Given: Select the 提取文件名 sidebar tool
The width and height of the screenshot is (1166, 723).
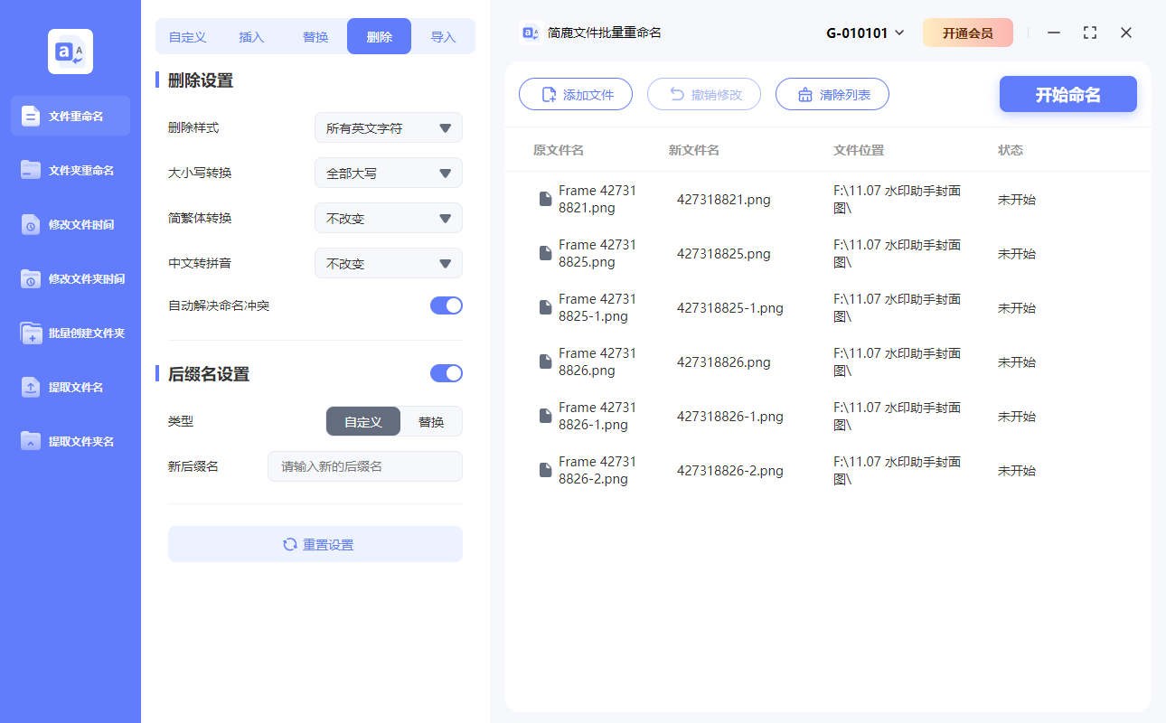Looking at the screenshot, I should pyautogui.click(x=70, y=387).
